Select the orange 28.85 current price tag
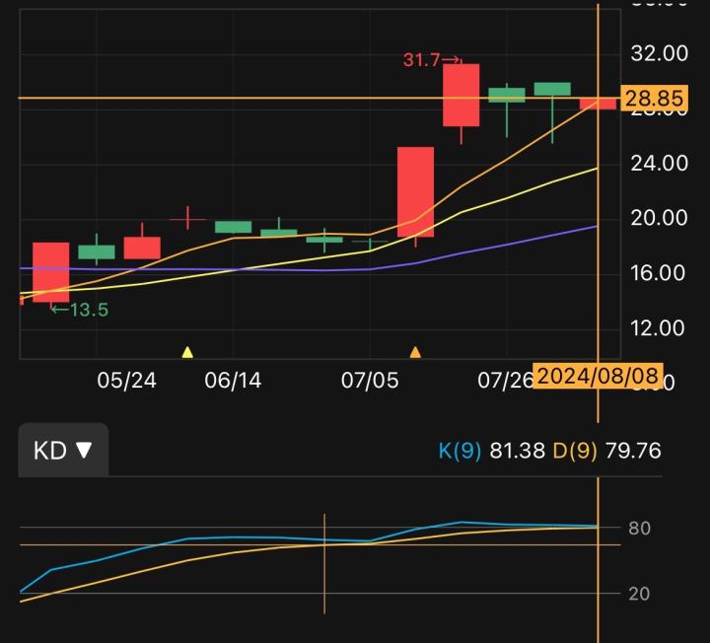The height and width of the screenshot is (643, 710). pos(640,100)
